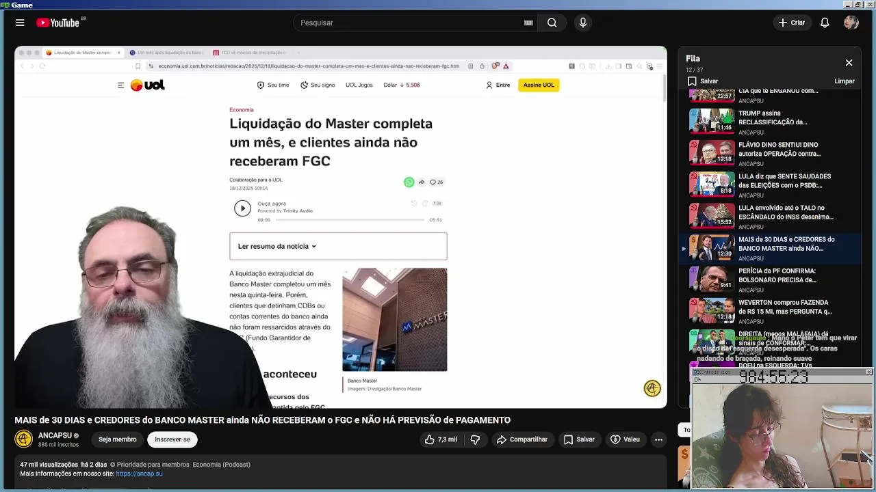Save the queue with Salvar bookmark
876x492 pixels.
pyautogui.click(x=703, y=81)
